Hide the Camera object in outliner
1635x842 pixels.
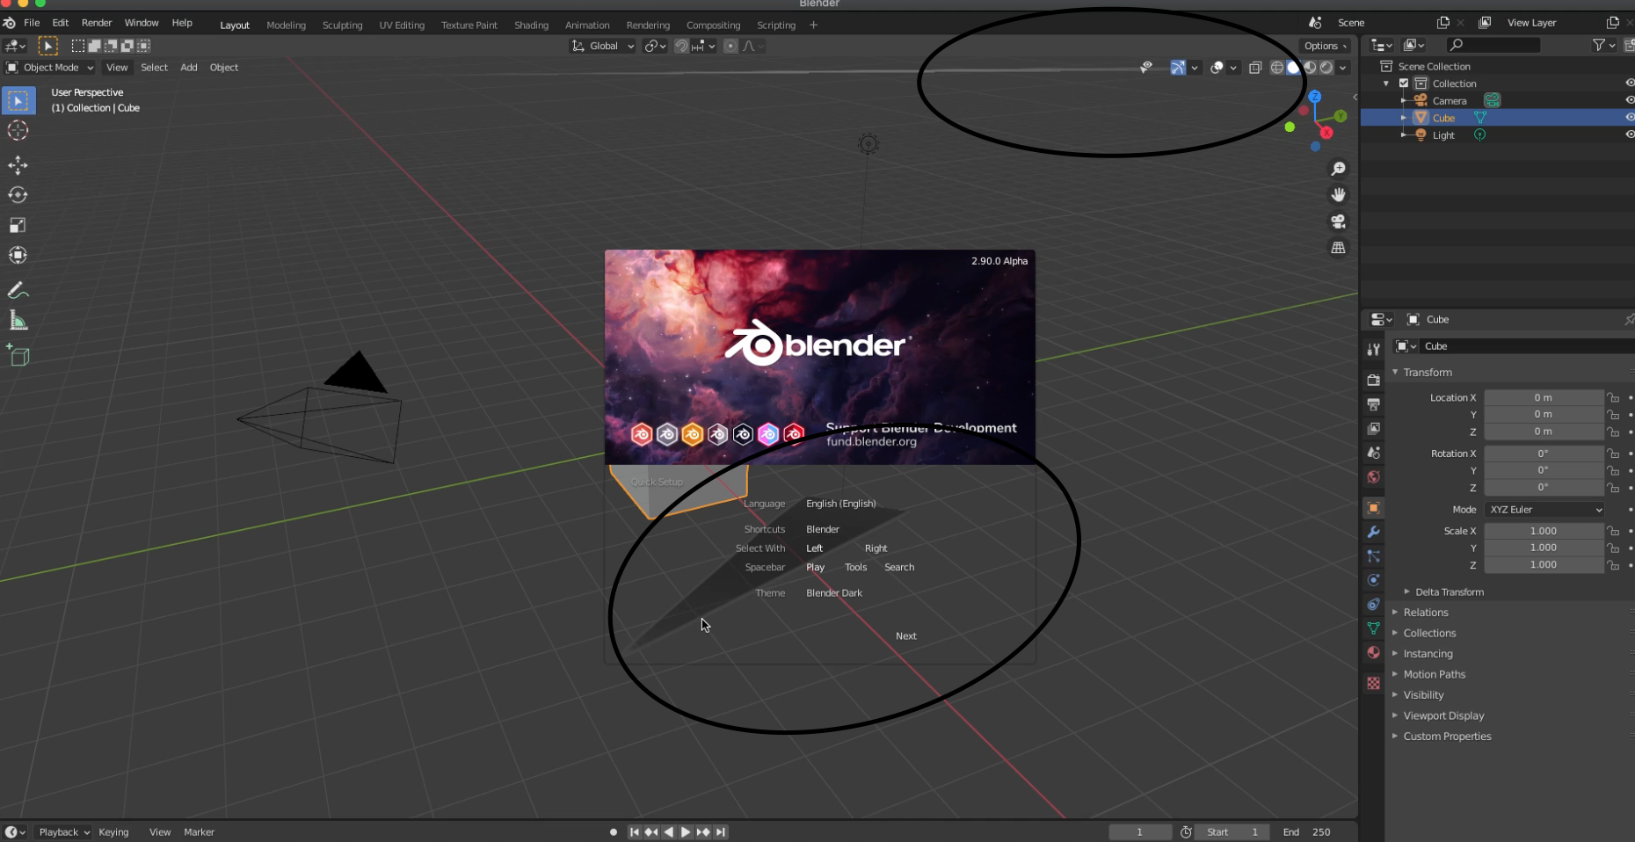pyautogui.click(x=1629, y=100)
